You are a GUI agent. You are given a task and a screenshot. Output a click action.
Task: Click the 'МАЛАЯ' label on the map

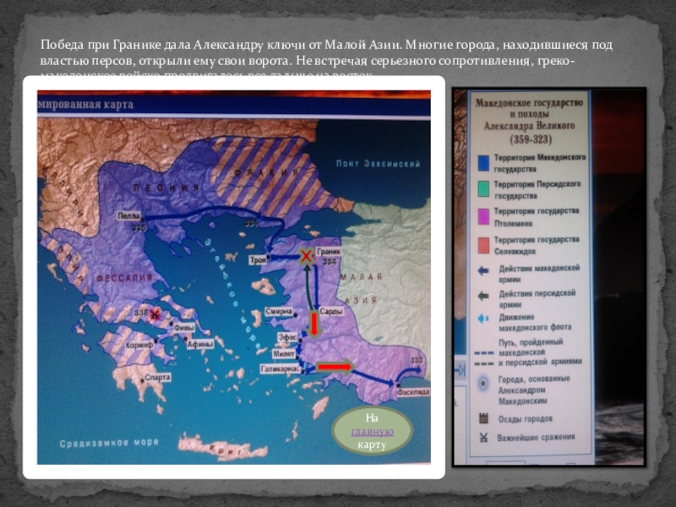click(362, 277)
